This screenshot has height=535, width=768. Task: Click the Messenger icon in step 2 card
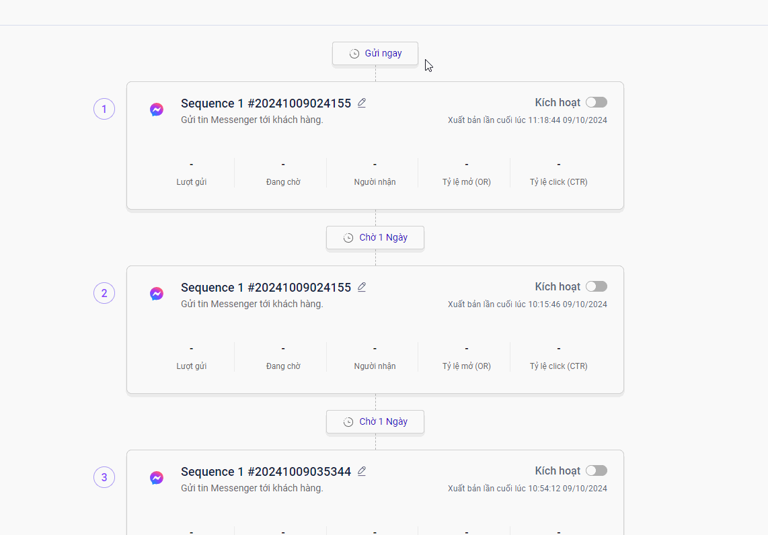[x=157, y=294]
